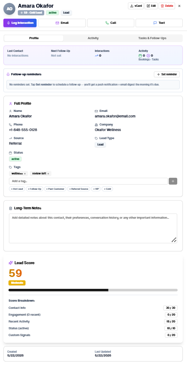This screenshot has width=187, height=365.
Task: Click into the Long-Term Notes text area
Action: (x=93, y=228)
